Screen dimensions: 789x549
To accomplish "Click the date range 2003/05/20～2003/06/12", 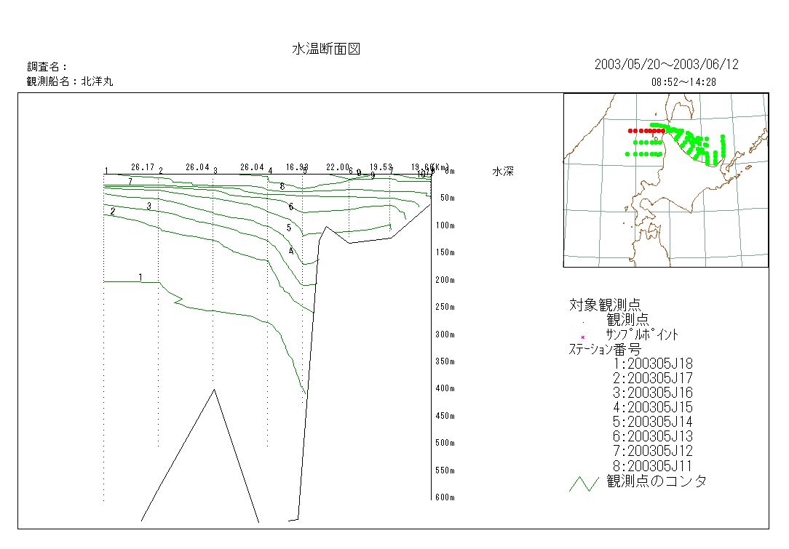I will (666, 65).
